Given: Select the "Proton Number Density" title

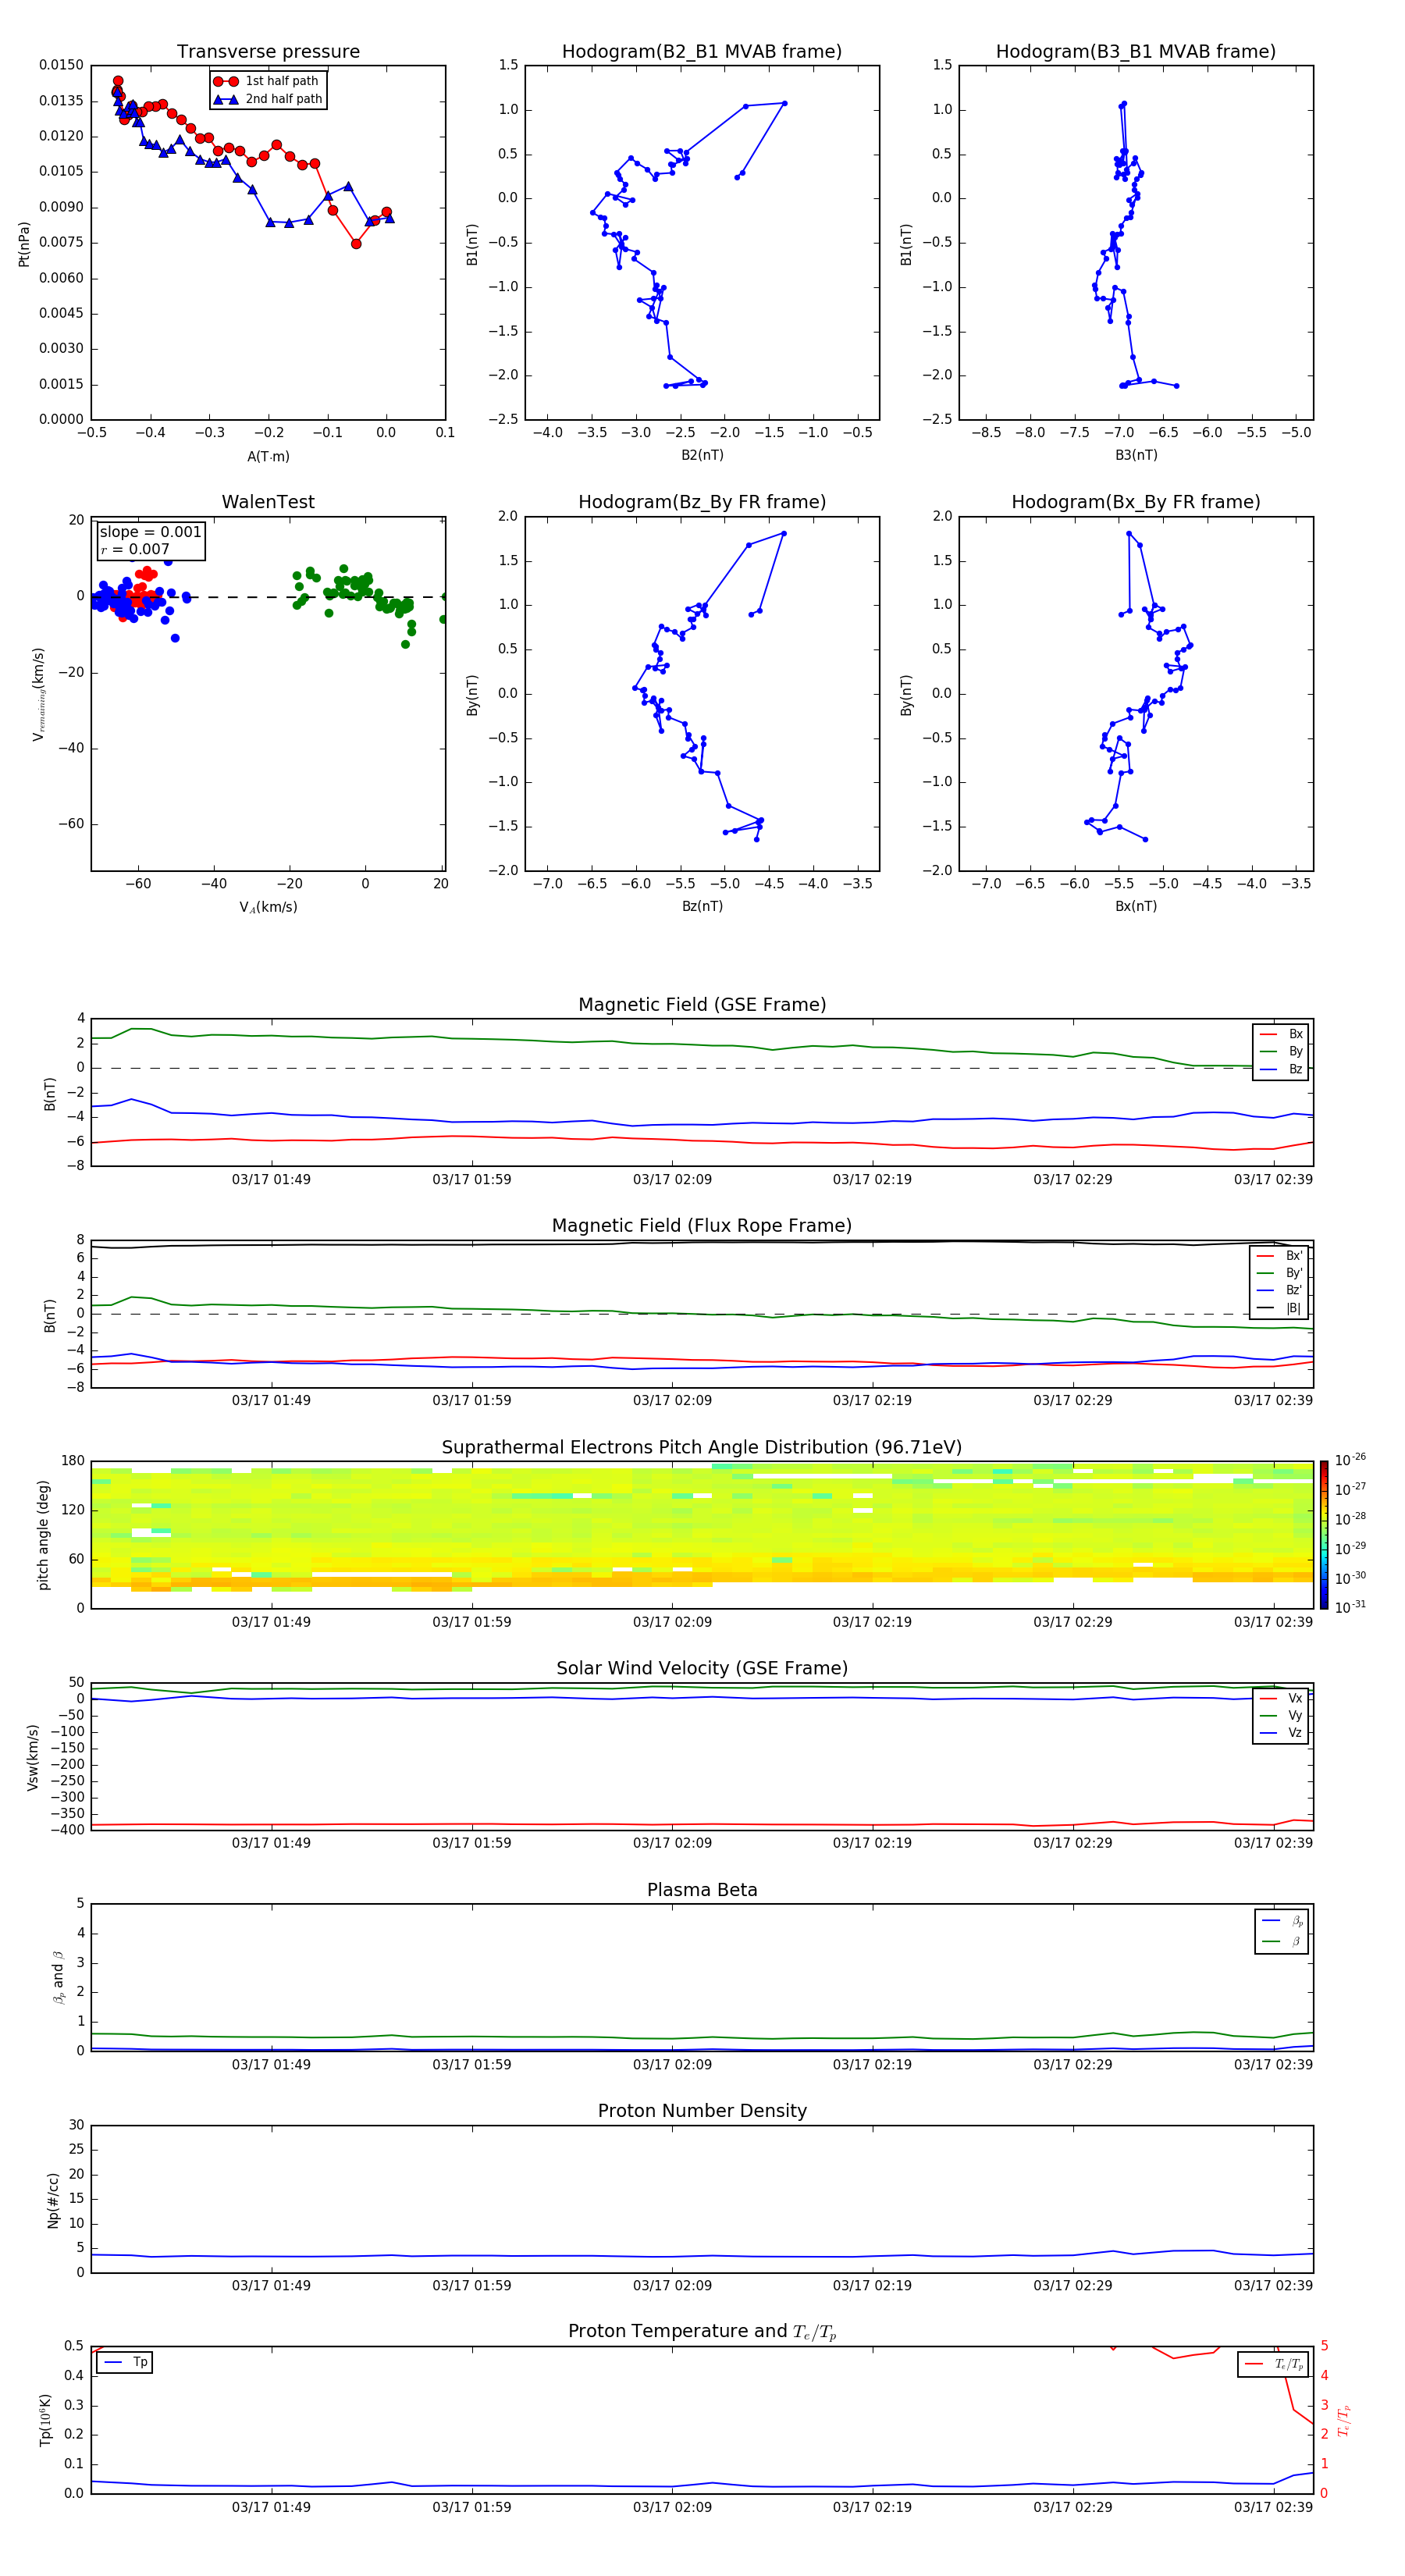Looking at the screenshot, I should coord(702,2111).
